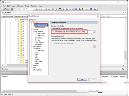Switch to List view icon

pyautogui.click(x=73, y=9)
